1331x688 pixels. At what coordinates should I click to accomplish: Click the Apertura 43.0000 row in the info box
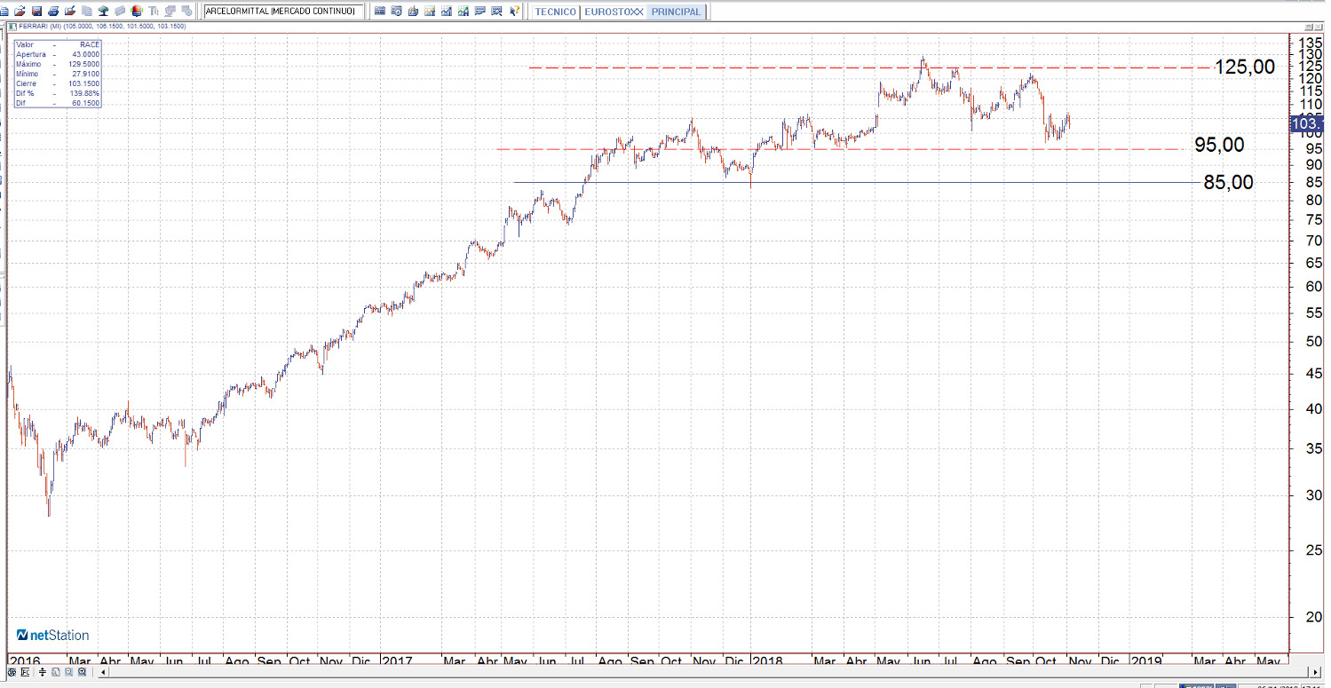[58, 54]
